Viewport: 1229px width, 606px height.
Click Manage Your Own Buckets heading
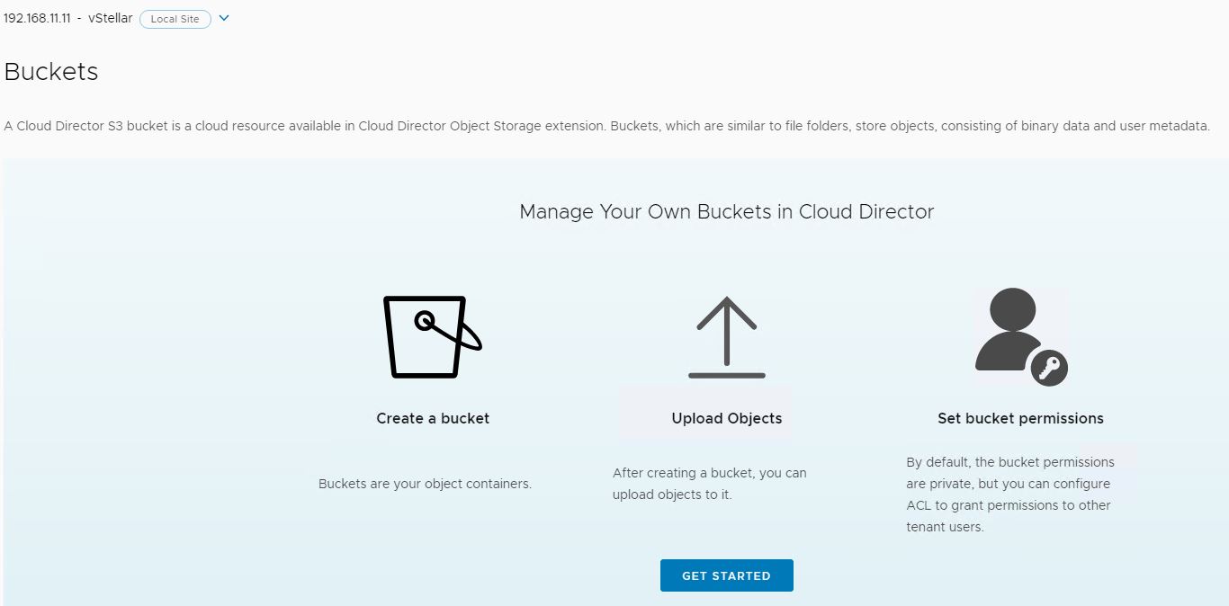[x=726, y=212]
